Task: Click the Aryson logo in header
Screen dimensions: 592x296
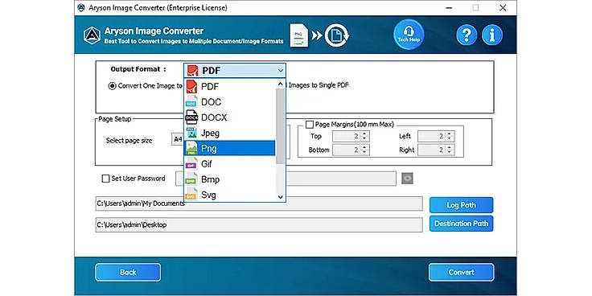Action: (x=92, y=35)
